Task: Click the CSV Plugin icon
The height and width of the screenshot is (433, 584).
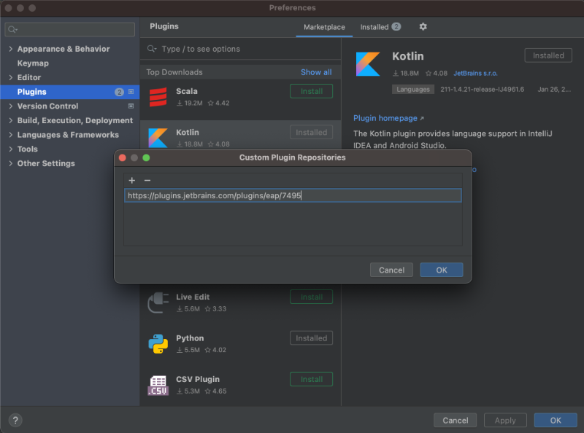Action: (x=158, y=386)
